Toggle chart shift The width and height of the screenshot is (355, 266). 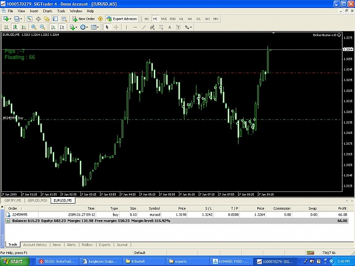pyautogui.click(x=62, y=27)
